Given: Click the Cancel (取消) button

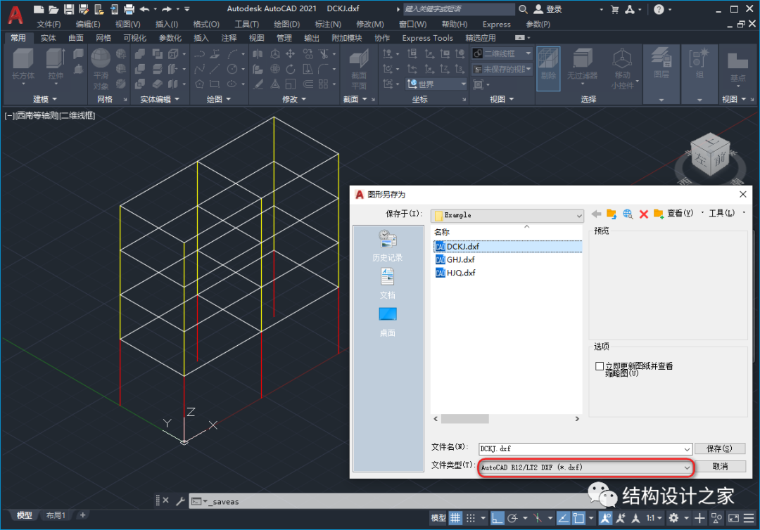Looking at the screenshot, I should 721,466.
